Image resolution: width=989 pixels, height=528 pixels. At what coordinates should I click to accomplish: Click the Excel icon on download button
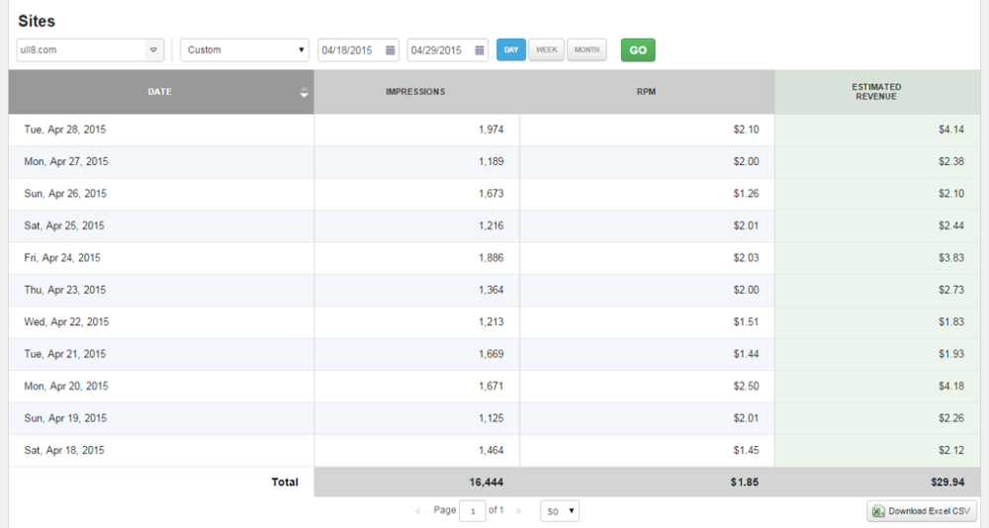coord(878,511)
